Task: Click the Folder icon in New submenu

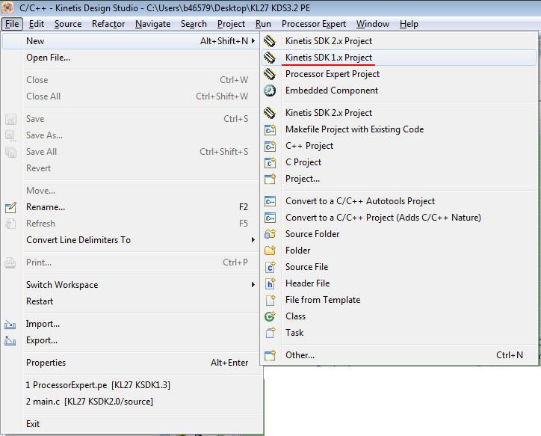Action: click(270, 251)
